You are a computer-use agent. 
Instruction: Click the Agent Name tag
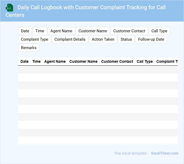(x=61, y=31)
